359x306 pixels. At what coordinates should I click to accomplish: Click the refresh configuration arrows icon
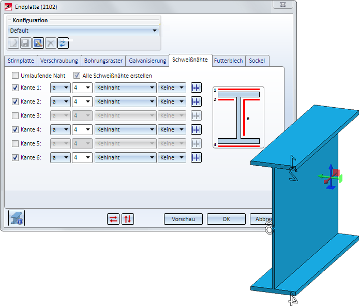(63, 43)
